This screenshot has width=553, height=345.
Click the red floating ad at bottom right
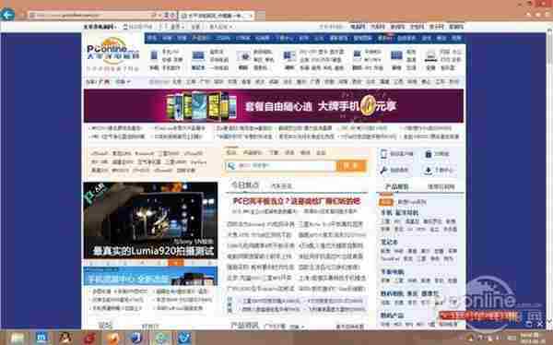tap(479, 316)
